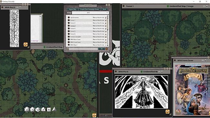
Task: Open the gold toolbar button on forest crosspath map
Action: (x=94, y=115)
